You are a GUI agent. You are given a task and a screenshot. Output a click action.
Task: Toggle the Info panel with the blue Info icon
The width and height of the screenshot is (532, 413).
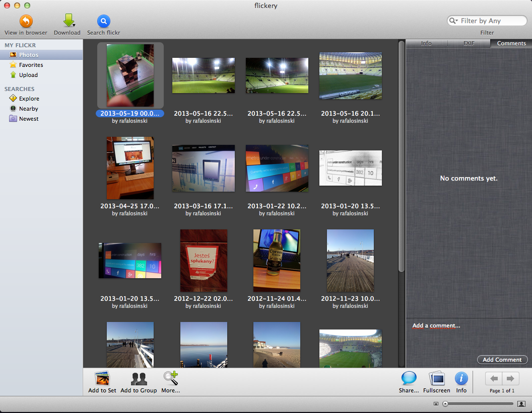[x=461, y=378]
